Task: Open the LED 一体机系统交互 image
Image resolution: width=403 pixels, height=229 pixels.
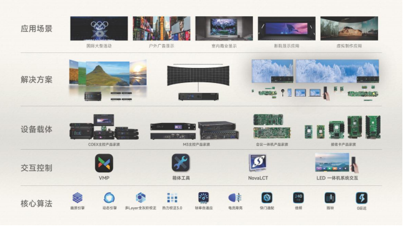Action: (337, 163)
